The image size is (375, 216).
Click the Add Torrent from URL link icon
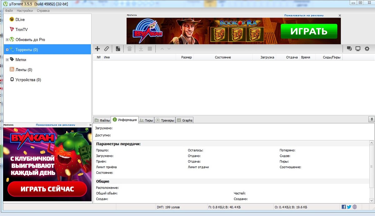coord(107,49)
